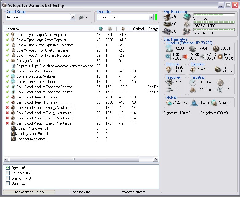Click the structure hitpoints icon showing 8301
240x197 pixels.
pyautogui.click(x=216, y=48)
